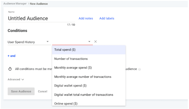Click the Save Audience button
This screenshot has height=109, width=189.
pyautogui.click(x=21, y=91)
